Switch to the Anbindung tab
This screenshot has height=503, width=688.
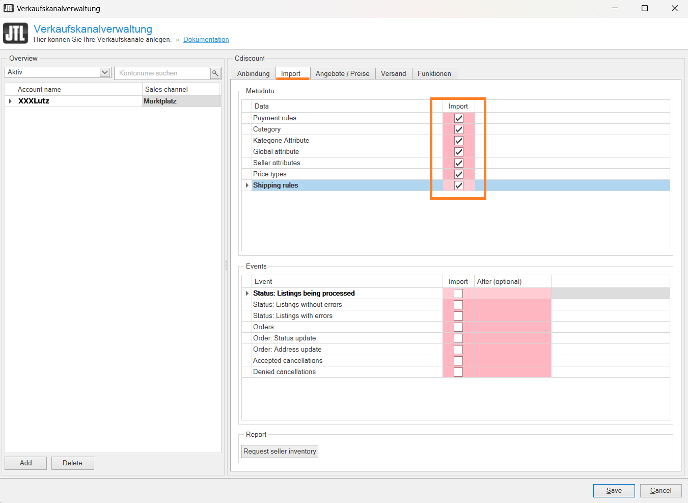pos(253,74)
